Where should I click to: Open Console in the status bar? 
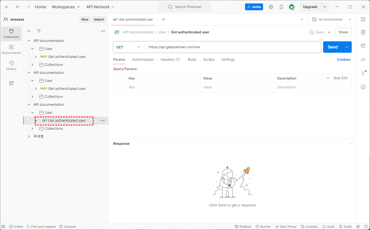point(68,227)
